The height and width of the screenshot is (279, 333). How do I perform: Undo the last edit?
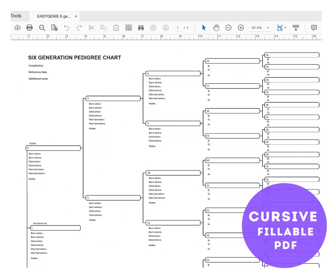[67, 28]
